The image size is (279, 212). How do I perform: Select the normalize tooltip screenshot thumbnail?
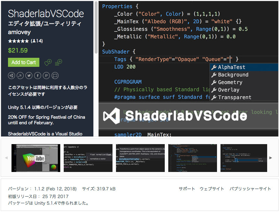[x=88, y=158]
